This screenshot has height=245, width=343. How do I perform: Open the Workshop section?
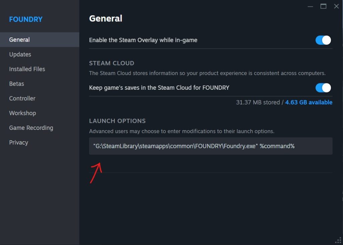tap(22, 113)
